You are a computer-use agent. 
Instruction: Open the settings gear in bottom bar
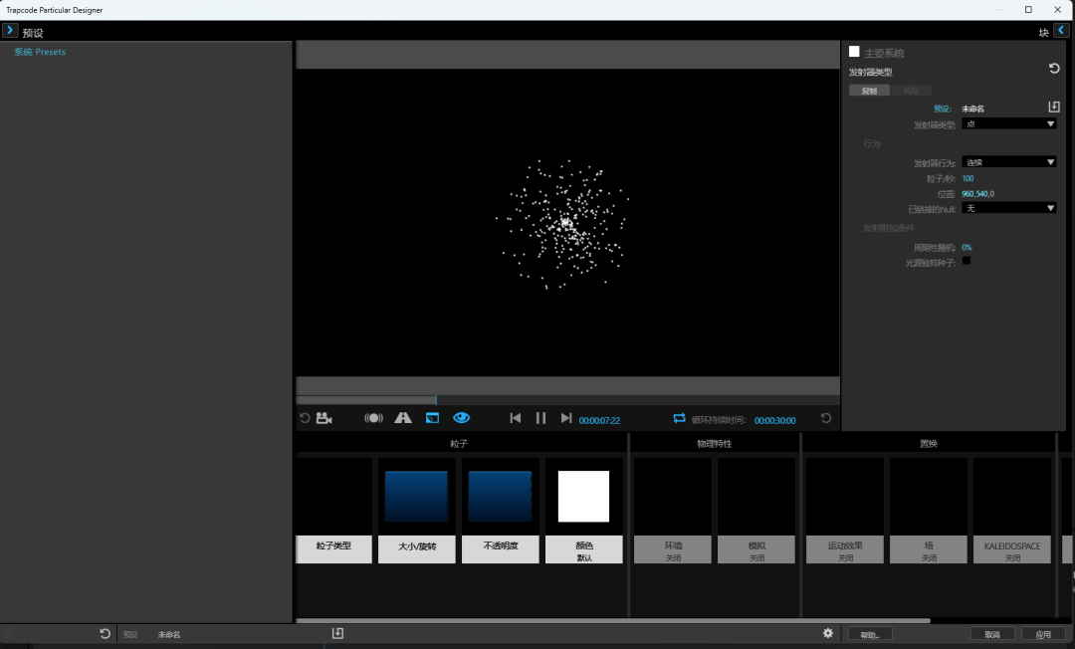coord(827,633)
